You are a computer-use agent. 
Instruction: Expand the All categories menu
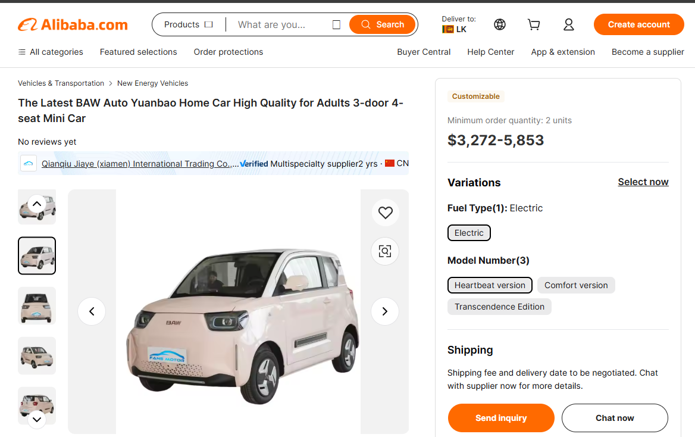pos(51,52)
